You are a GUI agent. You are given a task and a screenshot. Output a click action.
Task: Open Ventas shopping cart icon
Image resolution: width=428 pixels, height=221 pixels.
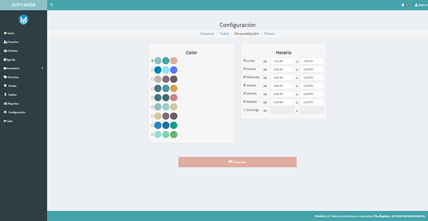tap(5, 86)
